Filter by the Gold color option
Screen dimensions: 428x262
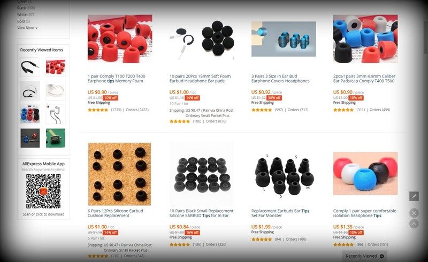24,21
